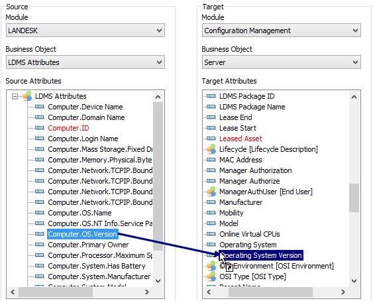Select ManagerAuthUser [End User] target attribute
The height and width of the screenshot is (301, 373).
tap(266, 192)
